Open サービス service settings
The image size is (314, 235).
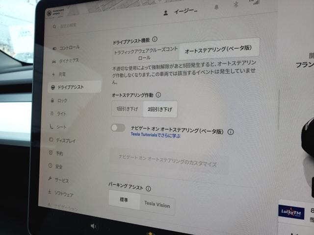58,180
